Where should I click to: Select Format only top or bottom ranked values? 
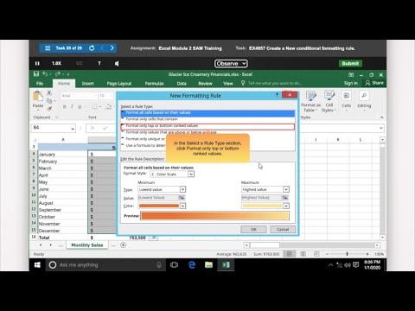click(x=207, y=126)
